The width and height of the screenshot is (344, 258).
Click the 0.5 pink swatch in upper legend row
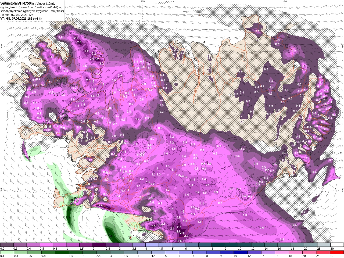pos(46,245)
